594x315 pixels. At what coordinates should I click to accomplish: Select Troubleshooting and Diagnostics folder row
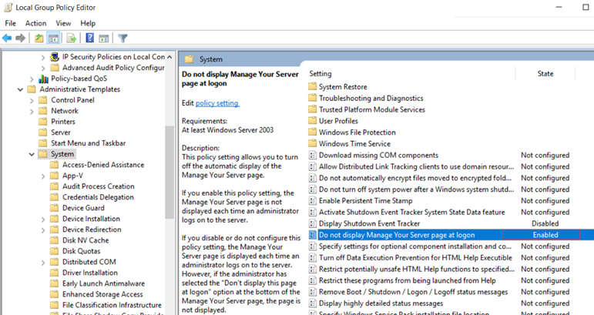(371, 98)
